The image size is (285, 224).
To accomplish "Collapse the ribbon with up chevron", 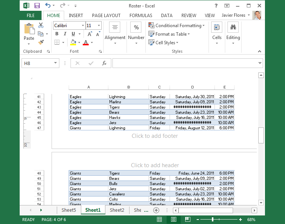I will 259,52.
